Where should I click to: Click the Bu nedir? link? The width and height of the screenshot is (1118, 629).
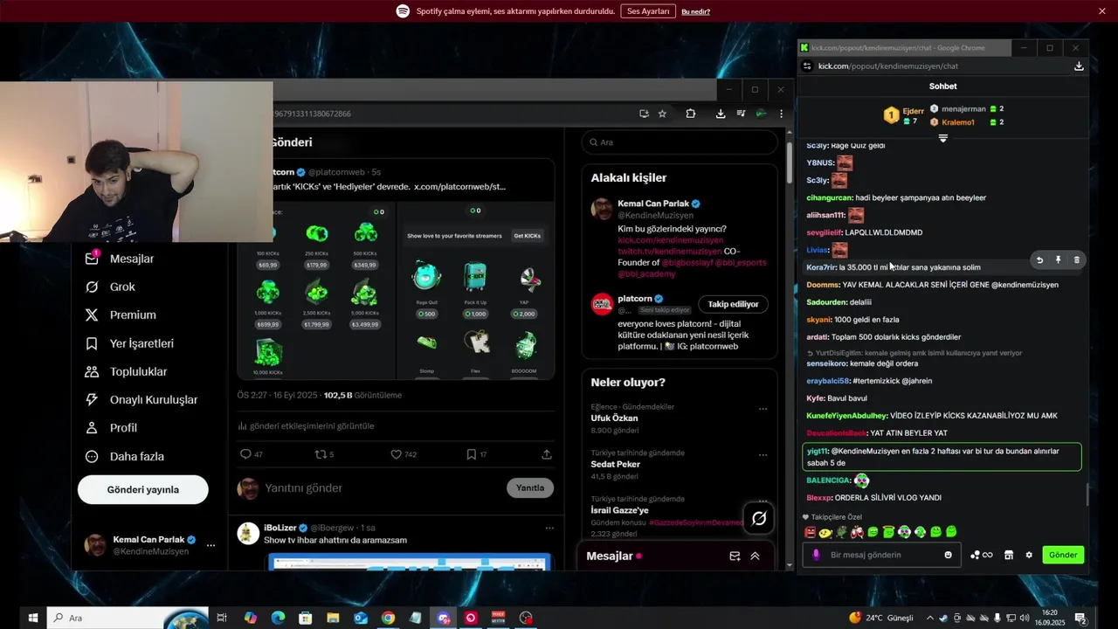tap(695, 11)
